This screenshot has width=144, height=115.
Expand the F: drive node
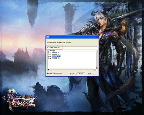48,58
